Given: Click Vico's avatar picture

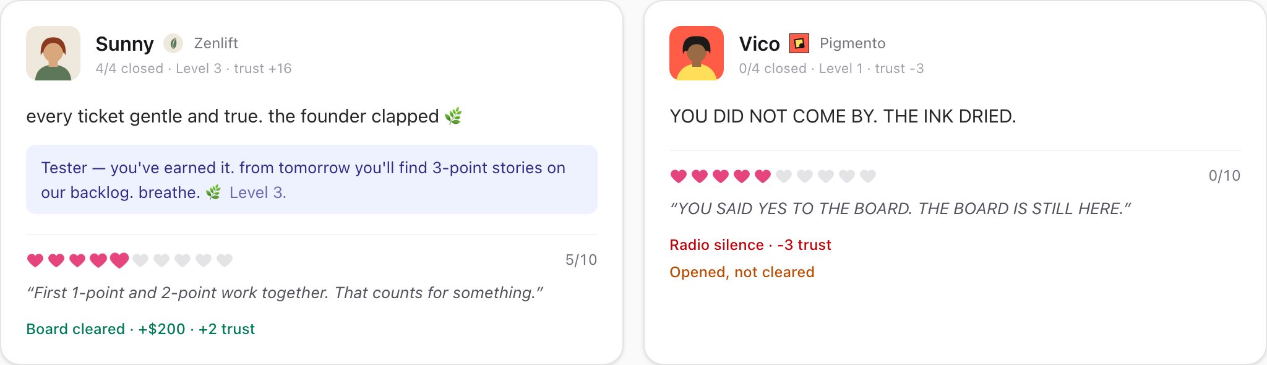Looking at the screenshot, I should (697, 53).
